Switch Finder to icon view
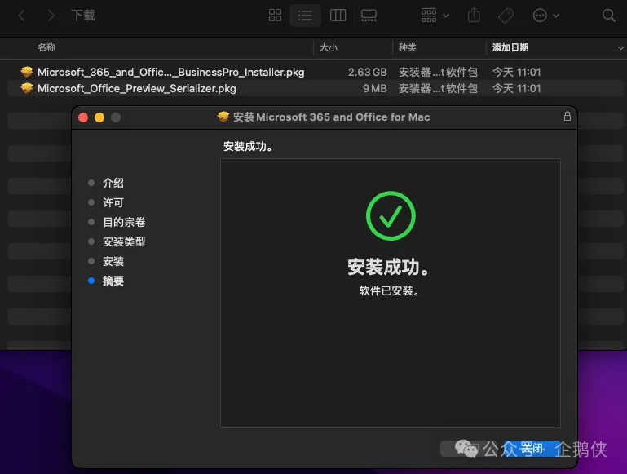 click(275, 16)
